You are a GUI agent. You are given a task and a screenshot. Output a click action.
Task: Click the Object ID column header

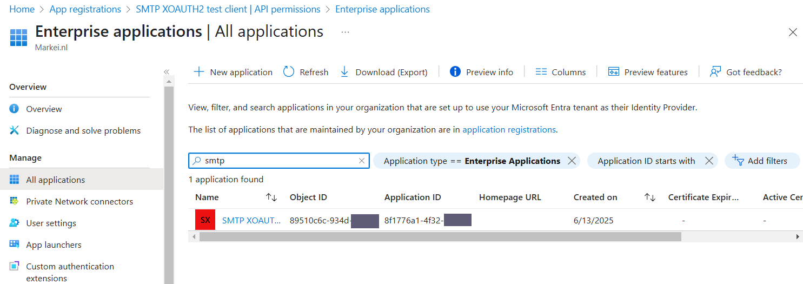pos(308,197)
